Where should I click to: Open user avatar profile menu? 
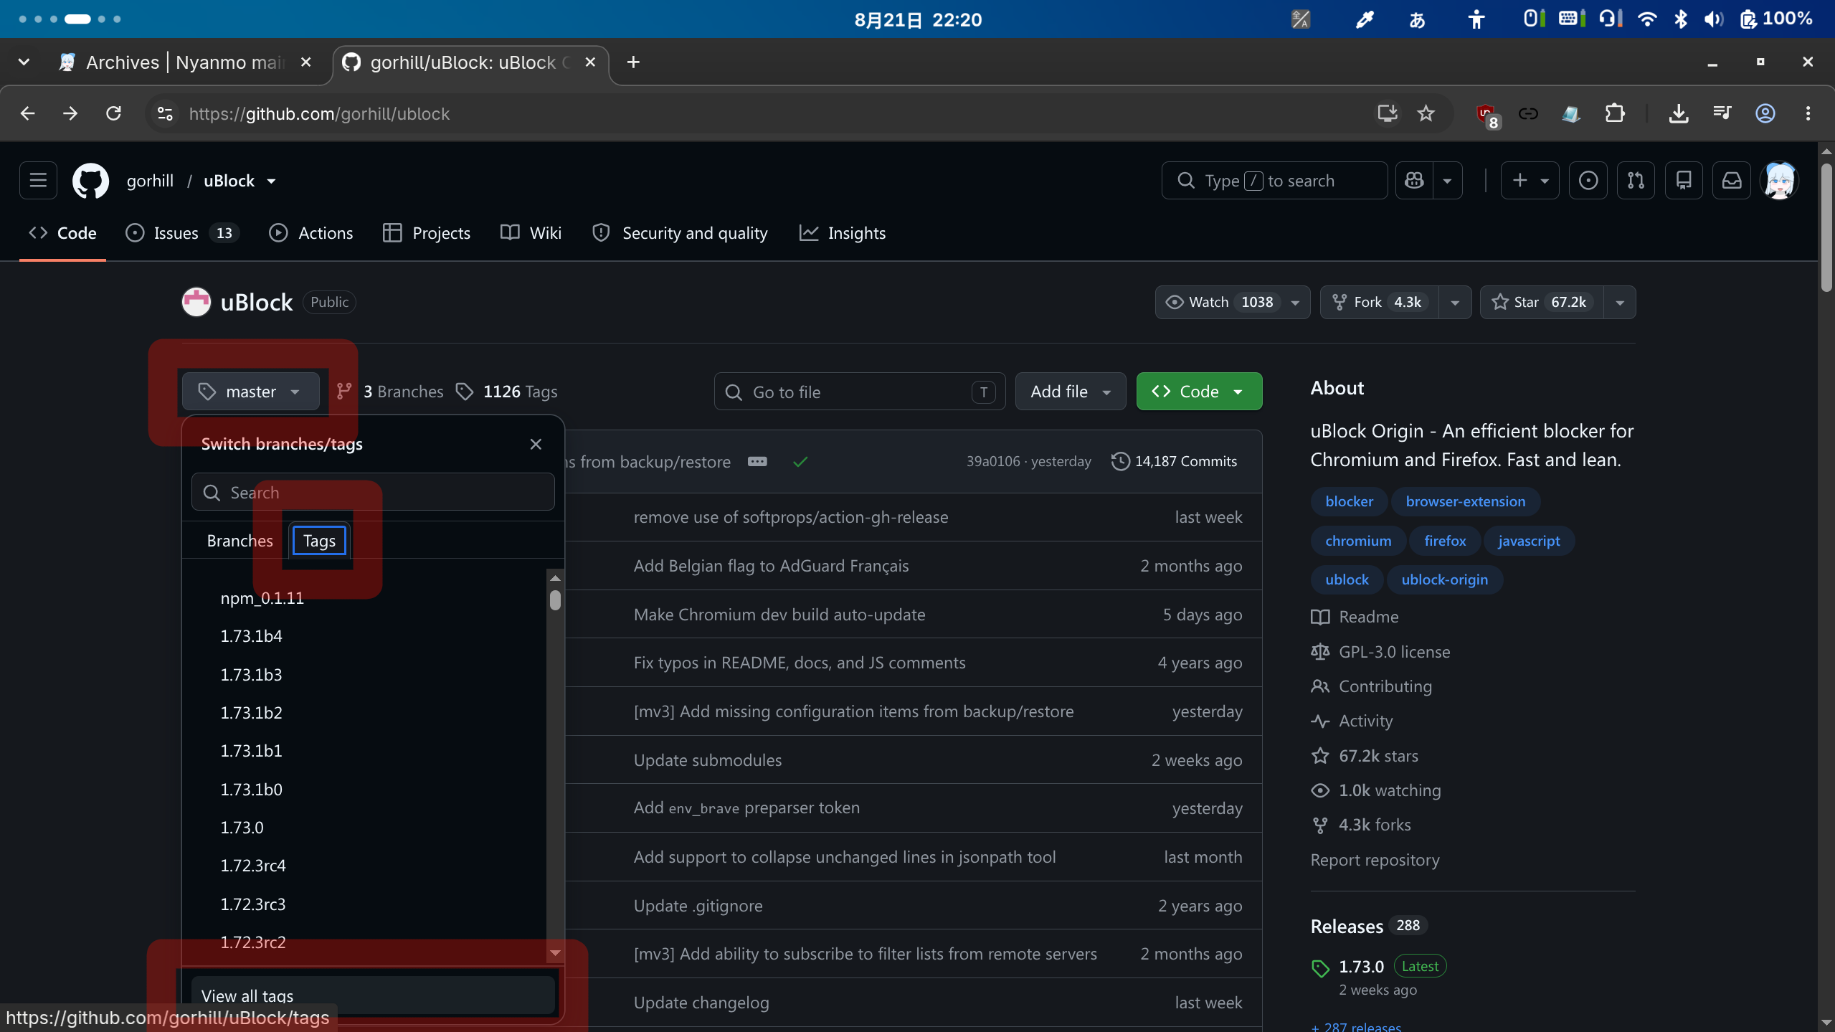(x=1780, y=181)
